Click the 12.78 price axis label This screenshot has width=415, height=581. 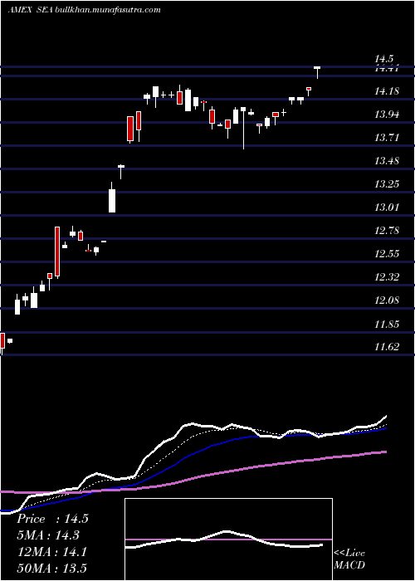387,231
